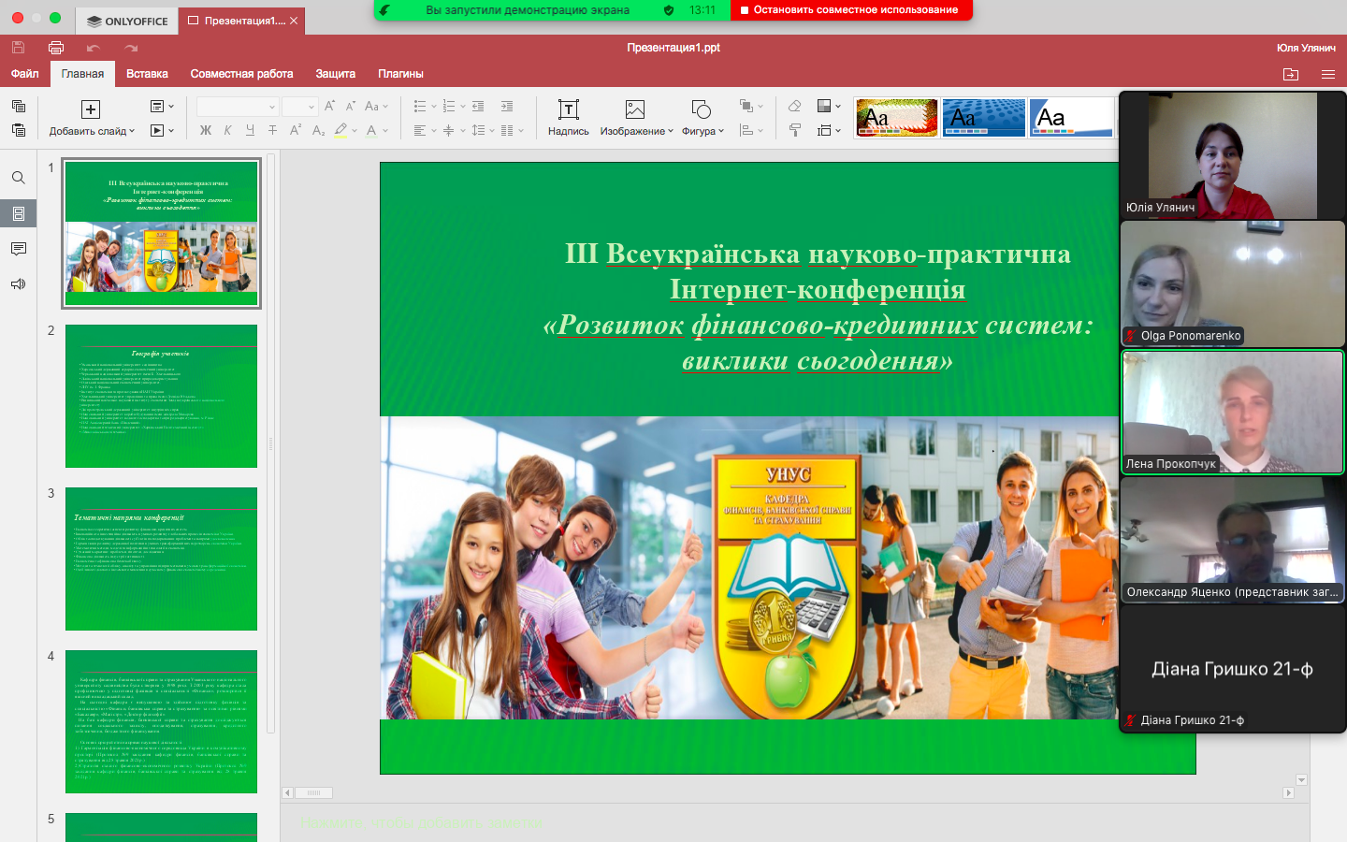Toggle italic formatting К
1347x842 pixels.
pos(227,131)
